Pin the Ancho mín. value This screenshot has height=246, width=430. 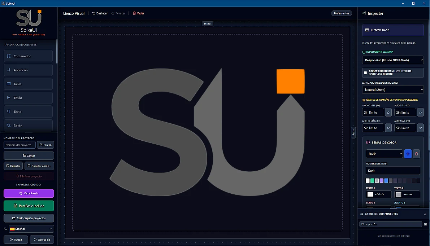[x=388, y=112]
